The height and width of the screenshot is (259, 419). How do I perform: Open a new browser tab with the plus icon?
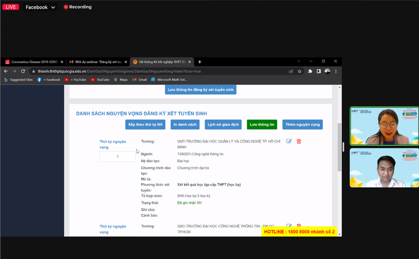point(200,62)
